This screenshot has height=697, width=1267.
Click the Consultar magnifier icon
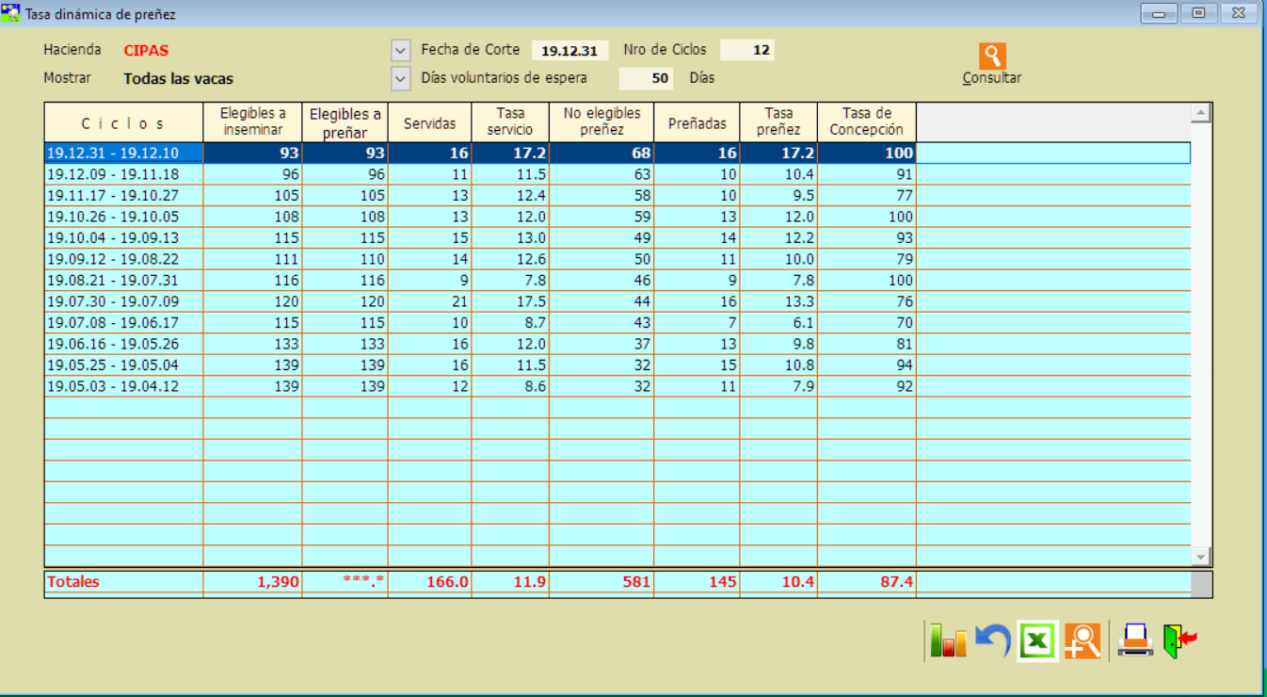point(992,57)
